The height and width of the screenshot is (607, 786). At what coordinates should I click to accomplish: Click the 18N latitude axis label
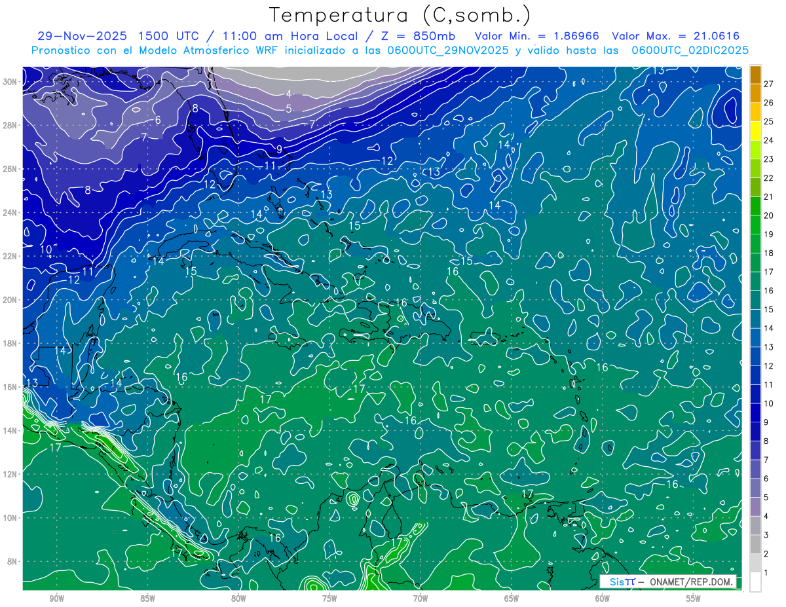10,343
